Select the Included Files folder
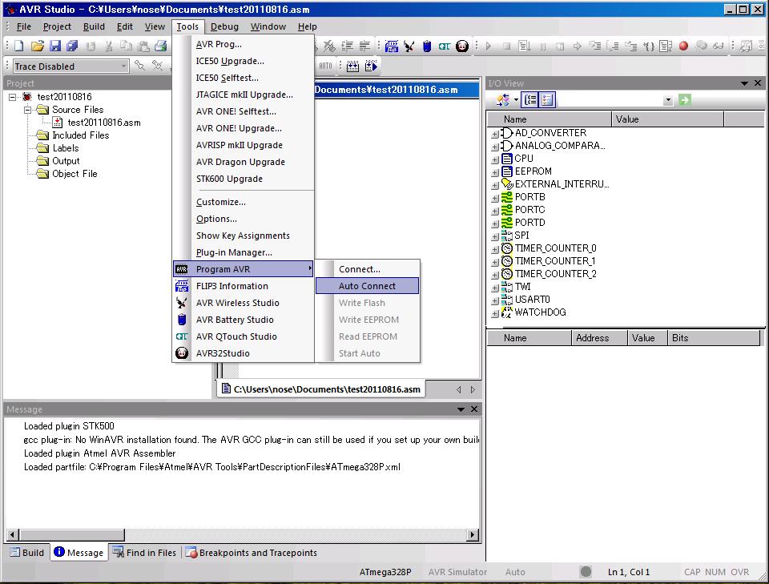Image resolution: width=769 pixels, height=584 pixels. [x=80, y=135]
